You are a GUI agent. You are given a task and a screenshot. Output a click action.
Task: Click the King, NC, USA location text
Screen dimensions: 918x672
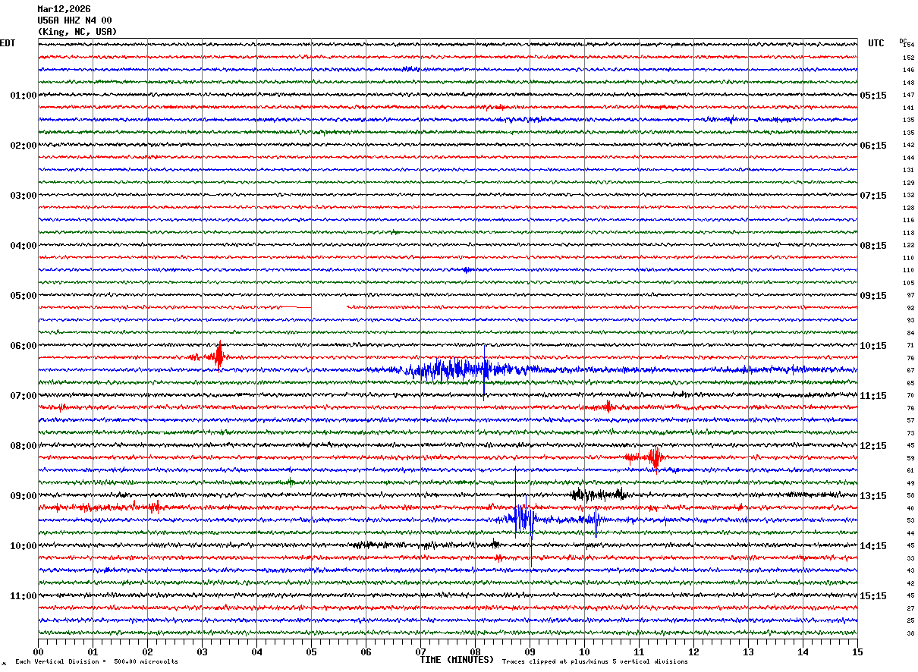pos(77,32)
